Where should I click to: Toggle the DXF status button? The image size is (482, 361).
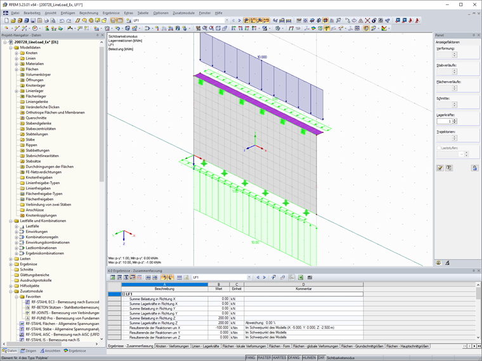point(322,358)
